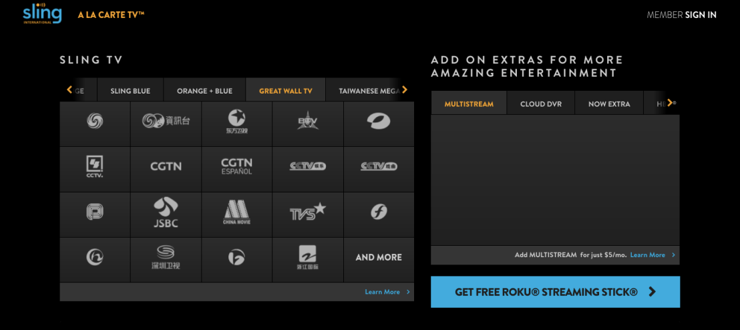Open the Orange + Blue tab
Viewport: 740px width, 330px height.
pyautogui.click(x=204, y=91)
